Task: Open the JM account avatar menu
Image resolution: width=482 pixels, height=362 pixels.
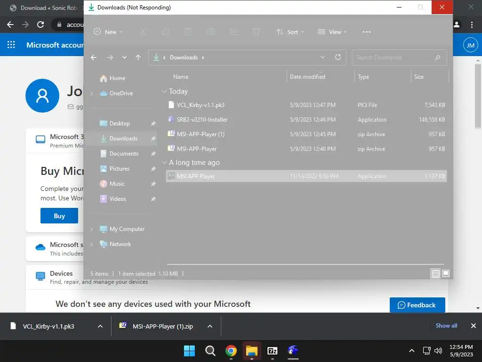Action: point(470,46)
